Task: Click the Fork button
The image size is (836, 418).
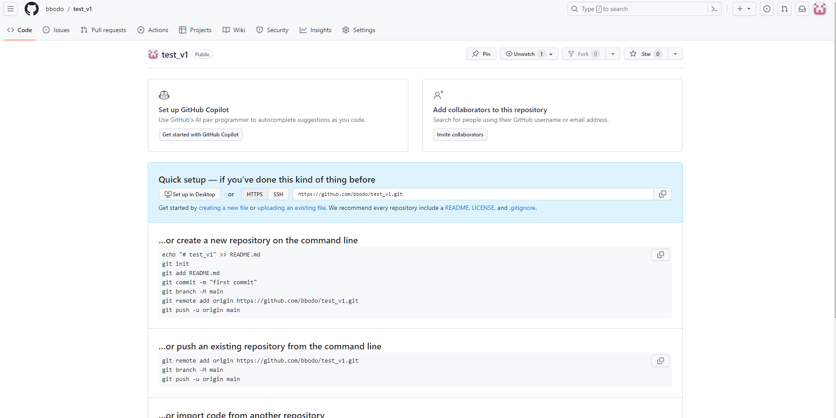Action: coord(584,54)
